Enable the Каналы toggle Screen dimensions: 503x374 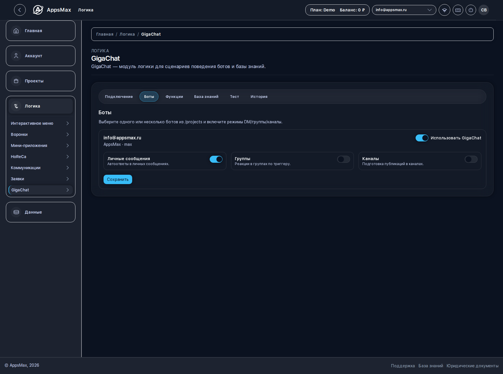471,159
